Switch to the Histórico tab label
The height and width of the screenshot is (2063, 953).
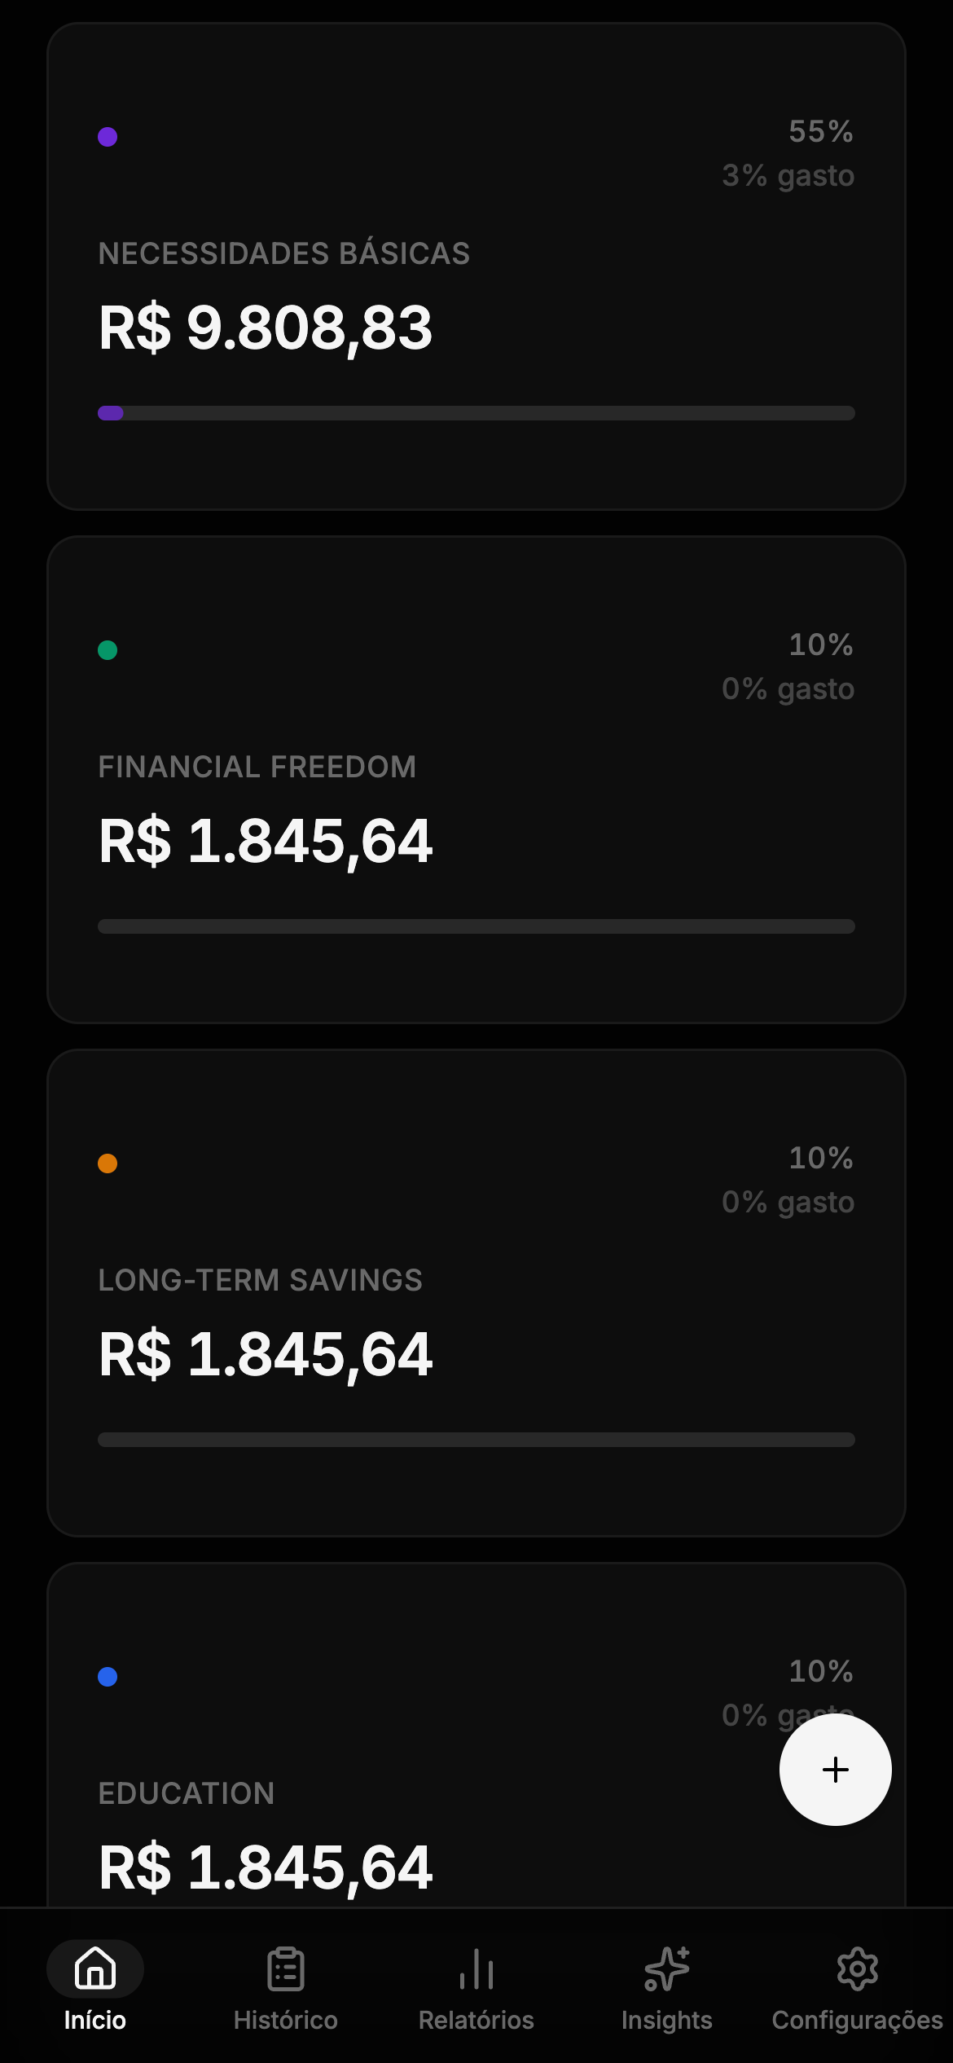286,2021
